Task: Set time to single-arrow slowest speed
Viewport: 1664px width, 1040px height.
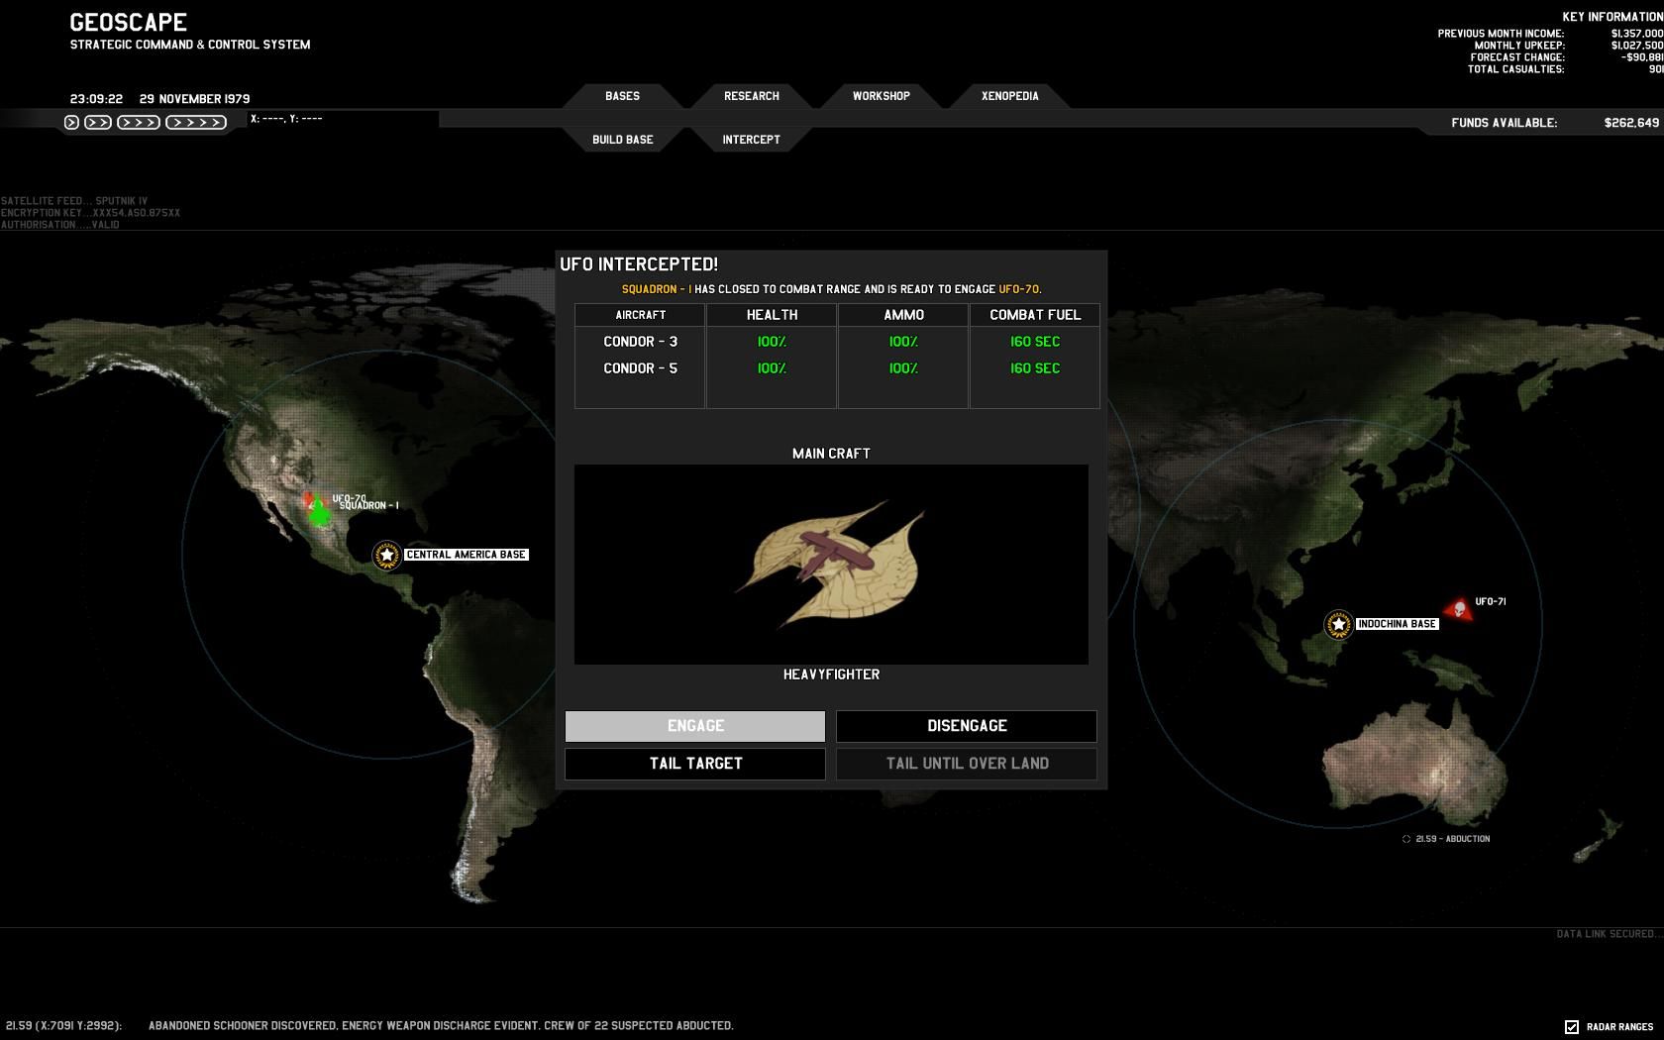Action: pos(71,123)
